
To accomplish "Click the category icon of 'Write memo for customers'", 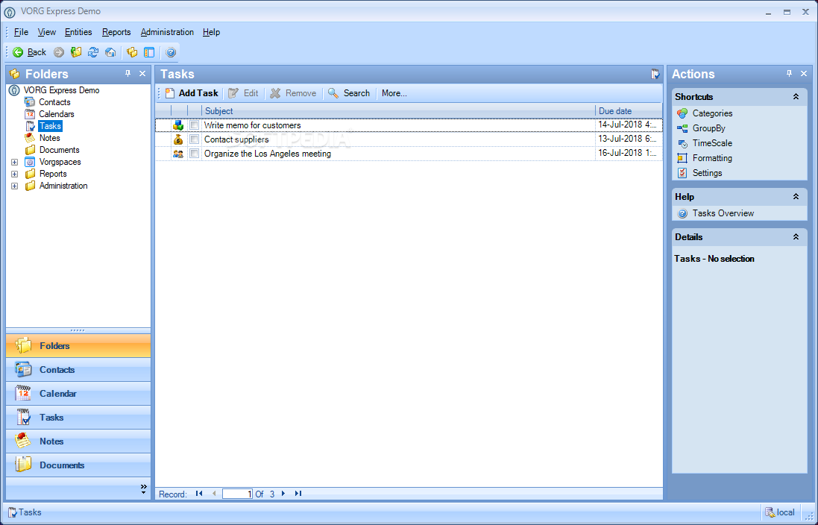I will [178, 125].
